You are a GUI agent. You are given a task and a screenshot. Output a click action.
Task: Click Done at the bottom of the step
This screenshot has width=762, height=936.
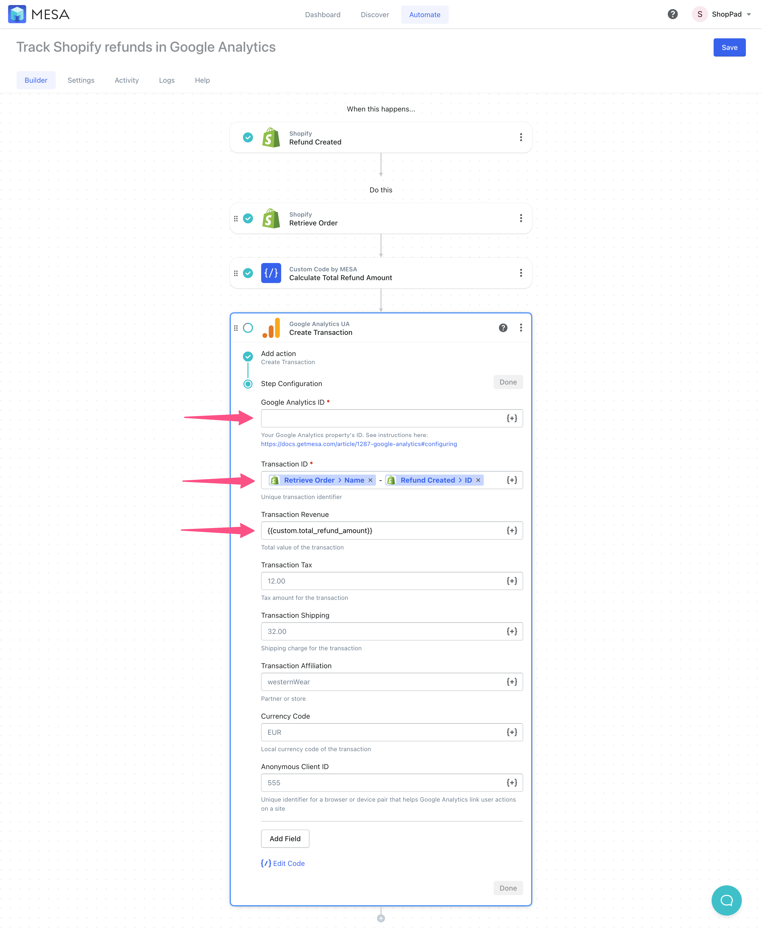tap(508, 888)
